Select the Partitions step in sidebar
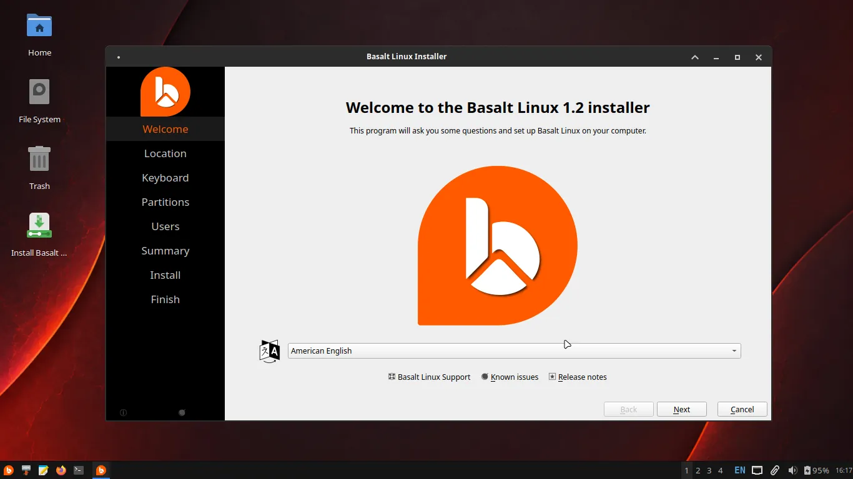This screenshot has width=853, height=479. pyautogui.click(x=165, y=202)
